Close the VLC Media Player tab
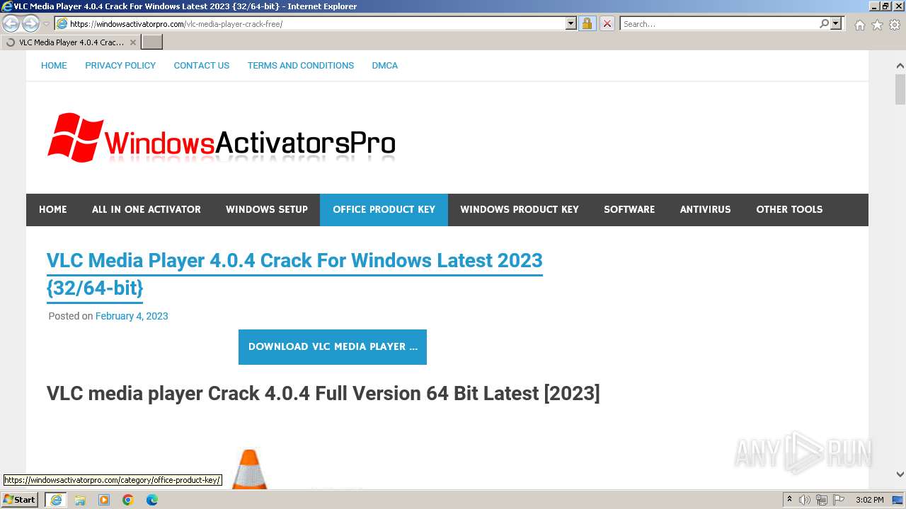This screenshot has width=906, height=509. point(132,42)
